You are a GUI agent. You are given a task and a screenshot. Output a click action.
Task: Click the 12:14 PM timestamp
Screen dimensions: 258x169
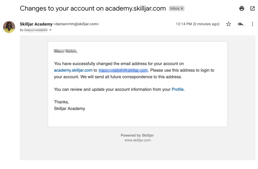197,24
